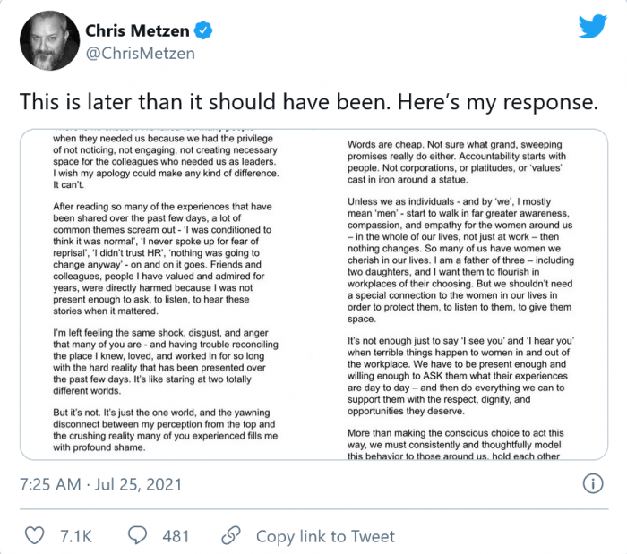Click the Chris Metzen display name

[137, 32]
